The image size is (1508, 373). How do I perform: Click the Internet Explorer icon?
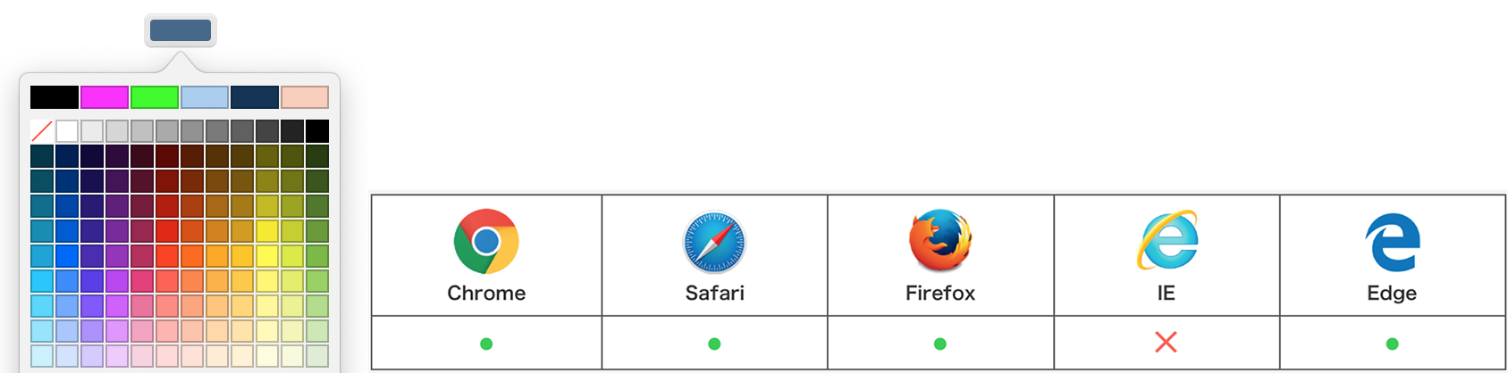pos(1167,240)
